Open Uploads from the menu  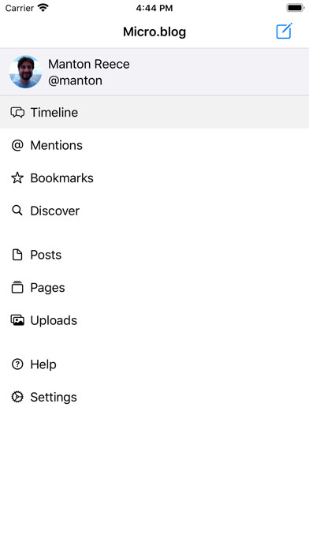coord(154,320)
